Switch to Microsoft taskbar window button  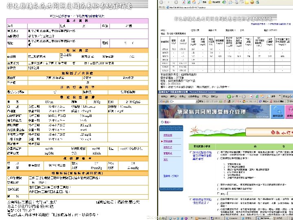(x=201, y=218)
